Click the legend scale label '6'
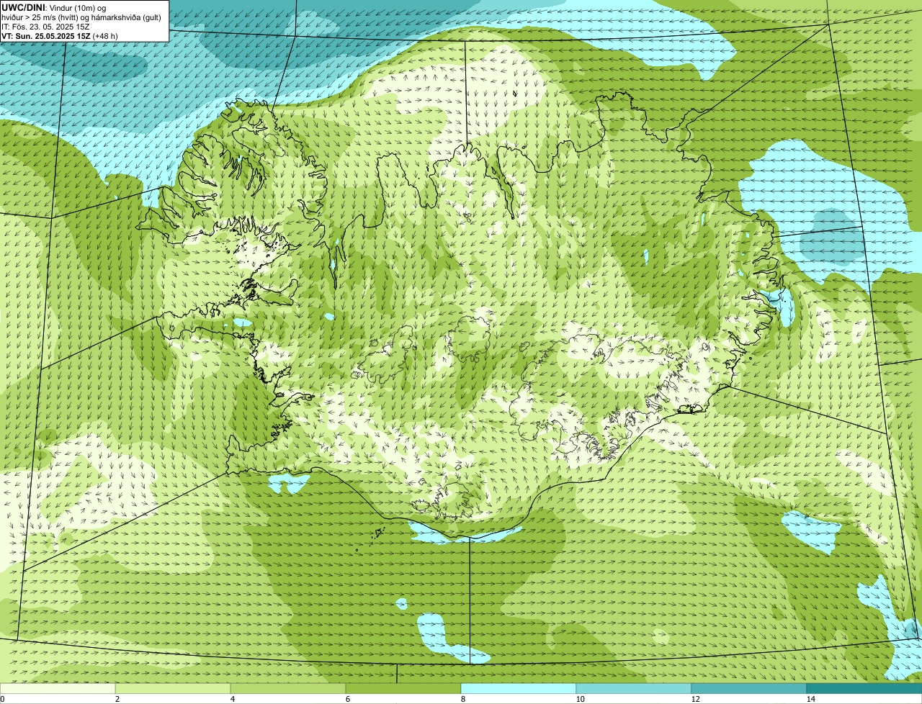This screenshot has width=922, height=704. [x=347, y=699]
